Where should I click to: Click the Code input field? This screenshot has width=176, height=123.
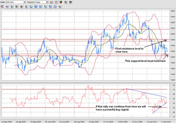tap(14, 2)
